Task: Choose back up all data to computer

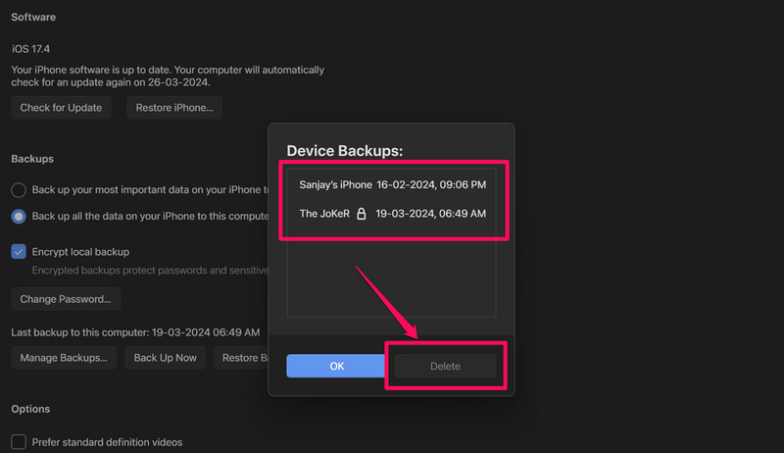Action: pos(19,216)
